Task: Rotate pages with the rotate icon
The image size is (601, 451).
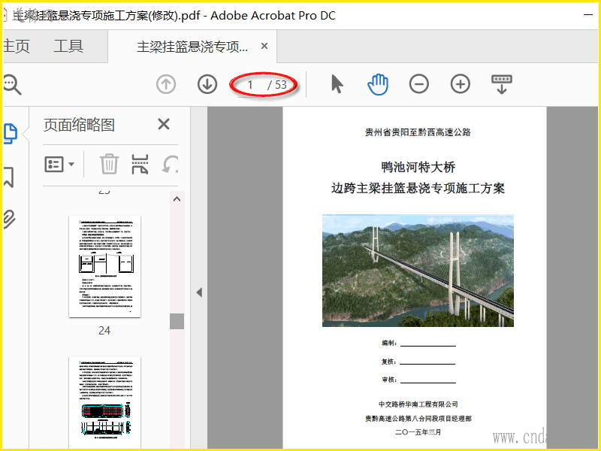Action: [171, 164]
